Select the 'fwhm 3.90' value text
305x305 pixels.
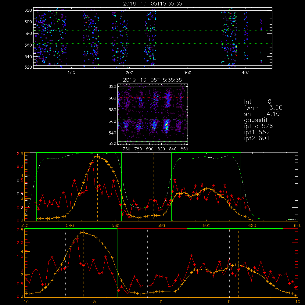coord(264,108)
